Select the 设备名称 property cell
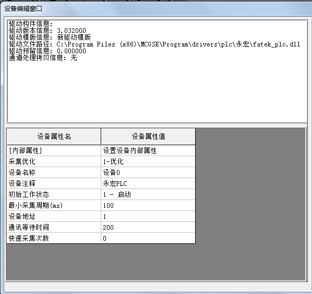The height and width of the screenshot is (294, 312). (x=54, y=172)
